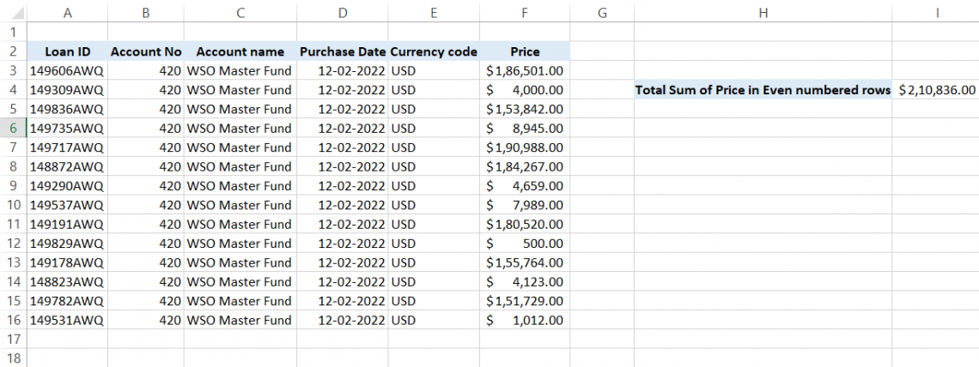Click the Currency code header cell

point(434,51)
